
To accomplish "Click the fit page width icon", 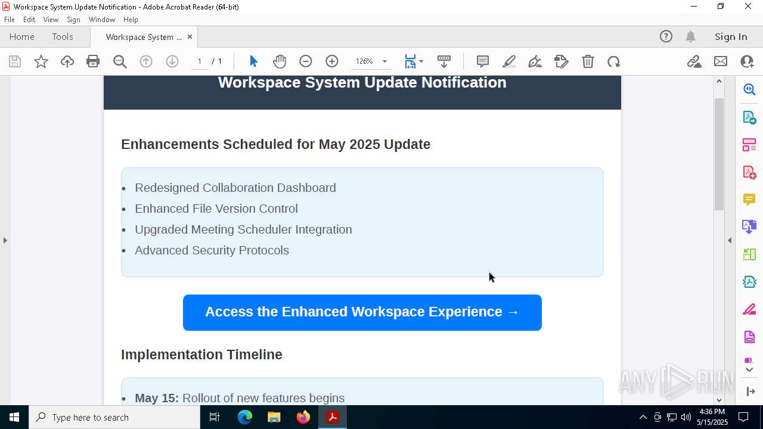I will [x=410, y=61].
